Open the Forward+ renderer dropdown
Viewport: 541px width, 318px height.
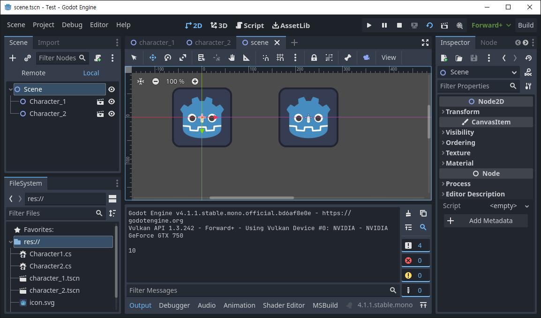click(x=491, y=25)
